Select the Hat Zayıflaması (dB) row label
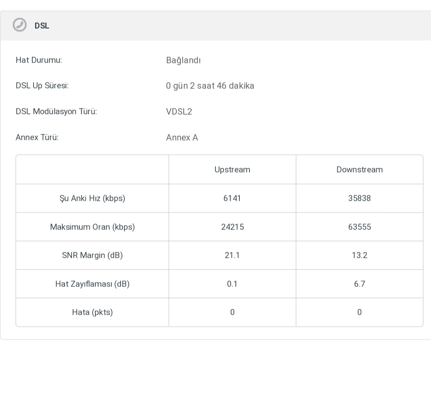The height and width of the screenshot is (408, 431). (92, 284)
